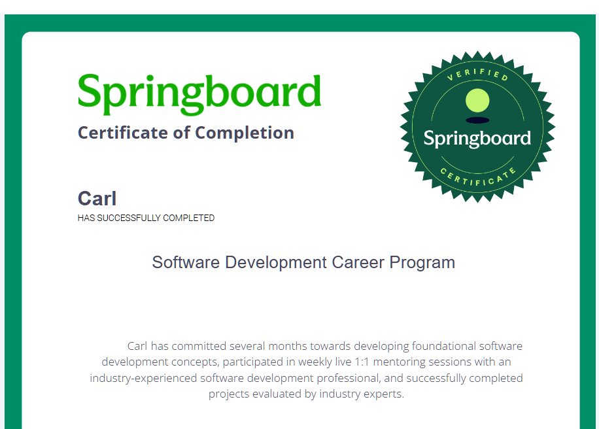Click the green Springboard logo wordmark
This screenshot has height=429, width=599.
(199, 94)
